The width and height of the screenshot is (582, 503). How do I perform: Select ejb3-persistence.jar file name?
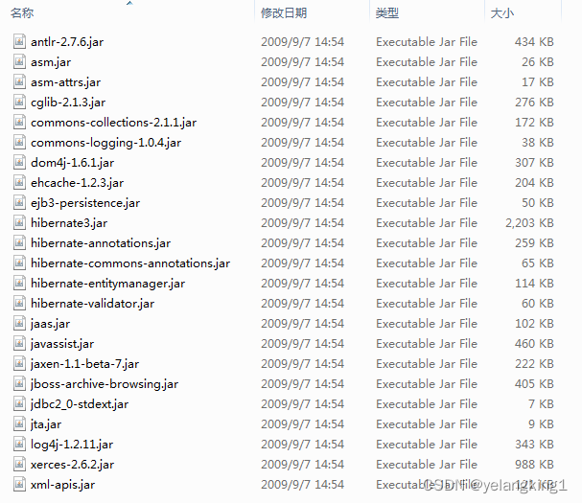pos(85,203)
